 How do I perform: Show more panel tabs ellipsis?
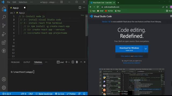click(x=46, y=62)
